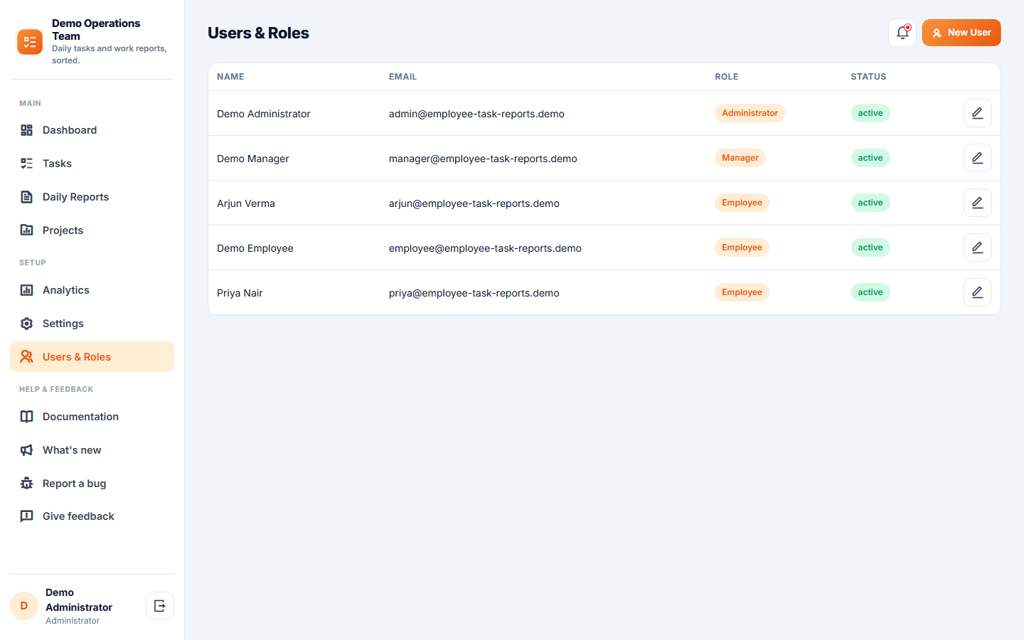Click the D avatar in sidebar footer

coord(24,606)
